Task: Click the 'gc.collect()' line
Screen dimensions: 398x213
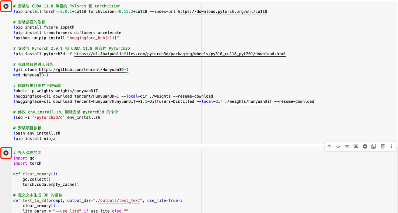Action: [36, 179]
